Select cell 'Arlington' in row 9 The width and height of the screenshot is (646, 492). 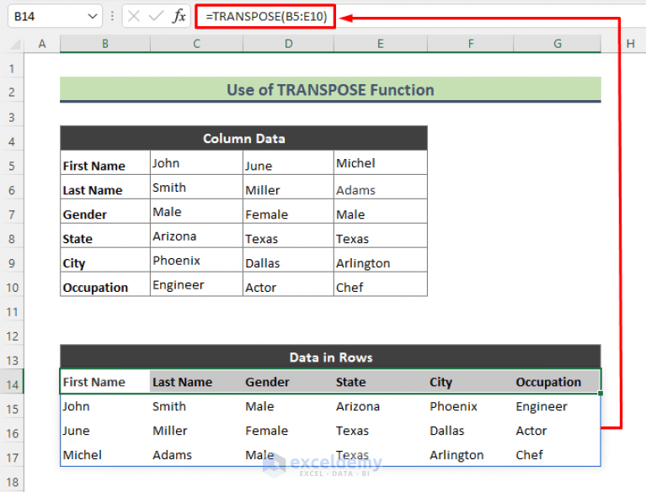[x=380, y=260]
